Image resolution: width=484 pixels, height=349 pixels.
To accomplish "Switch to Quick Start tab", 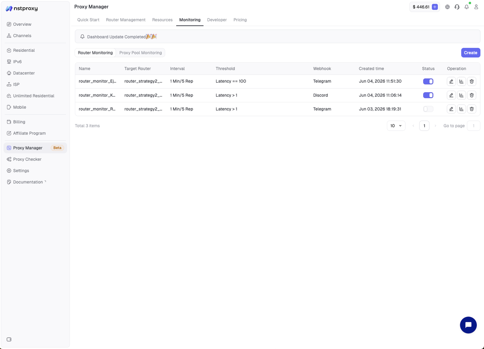I will (88, 20).
